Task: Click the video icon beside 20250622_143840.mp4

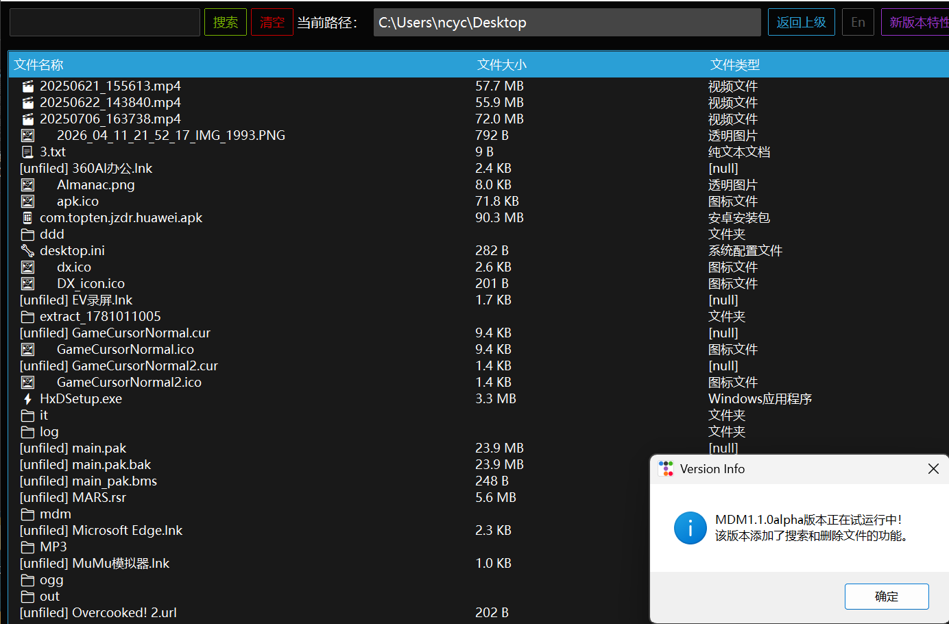Action: click(27, 103)
